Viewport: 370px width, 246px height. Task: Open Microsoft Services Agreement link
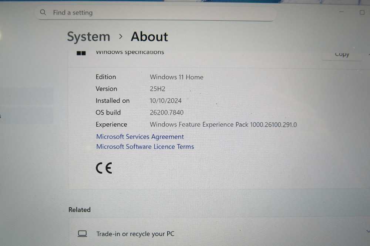(140, 137)
